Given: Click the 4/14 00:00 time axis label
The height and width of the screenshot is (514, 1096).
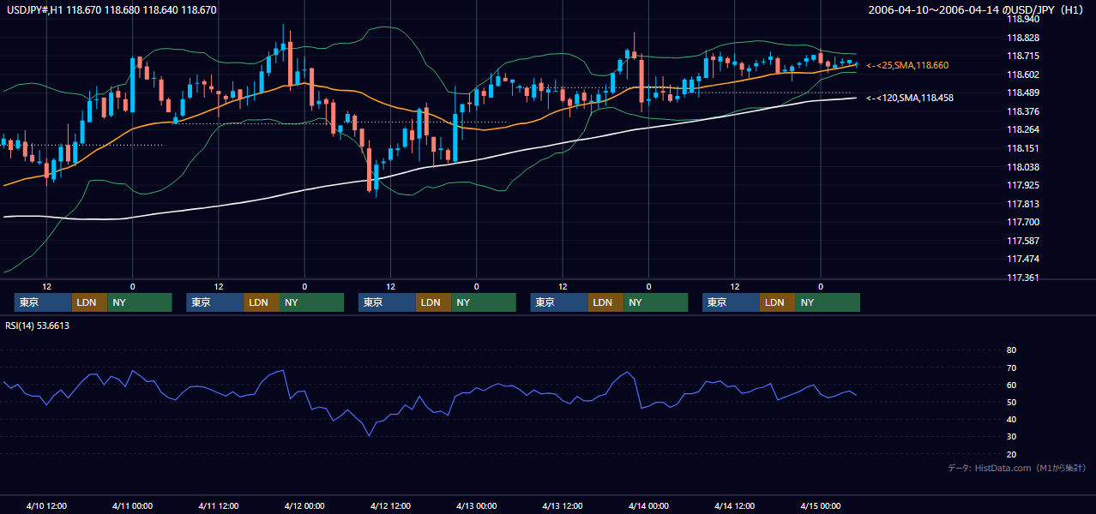Looking at the screenshot, I should pos(648,506).
